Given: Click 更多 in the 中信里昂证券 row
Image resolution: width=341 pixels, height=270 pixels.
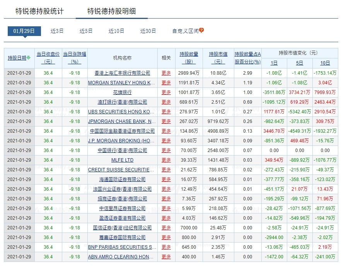Looking at the screenshot, I should point(166,208).
